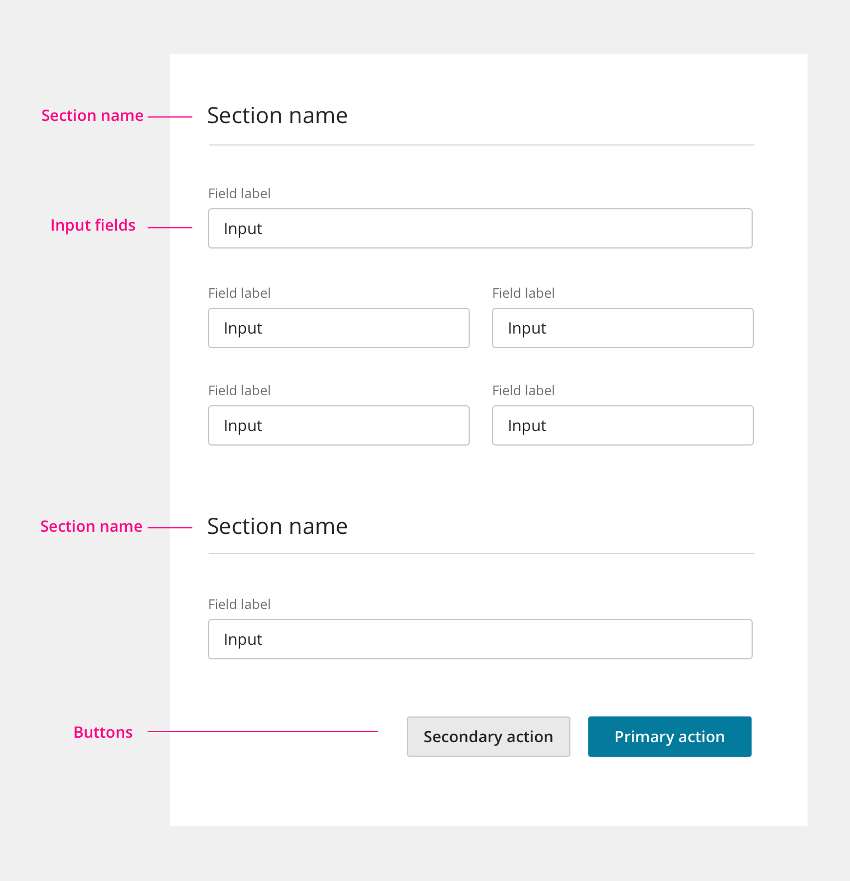850x881 pixels.
Task: Click Field label in the second section
Action: click(239, 604)
